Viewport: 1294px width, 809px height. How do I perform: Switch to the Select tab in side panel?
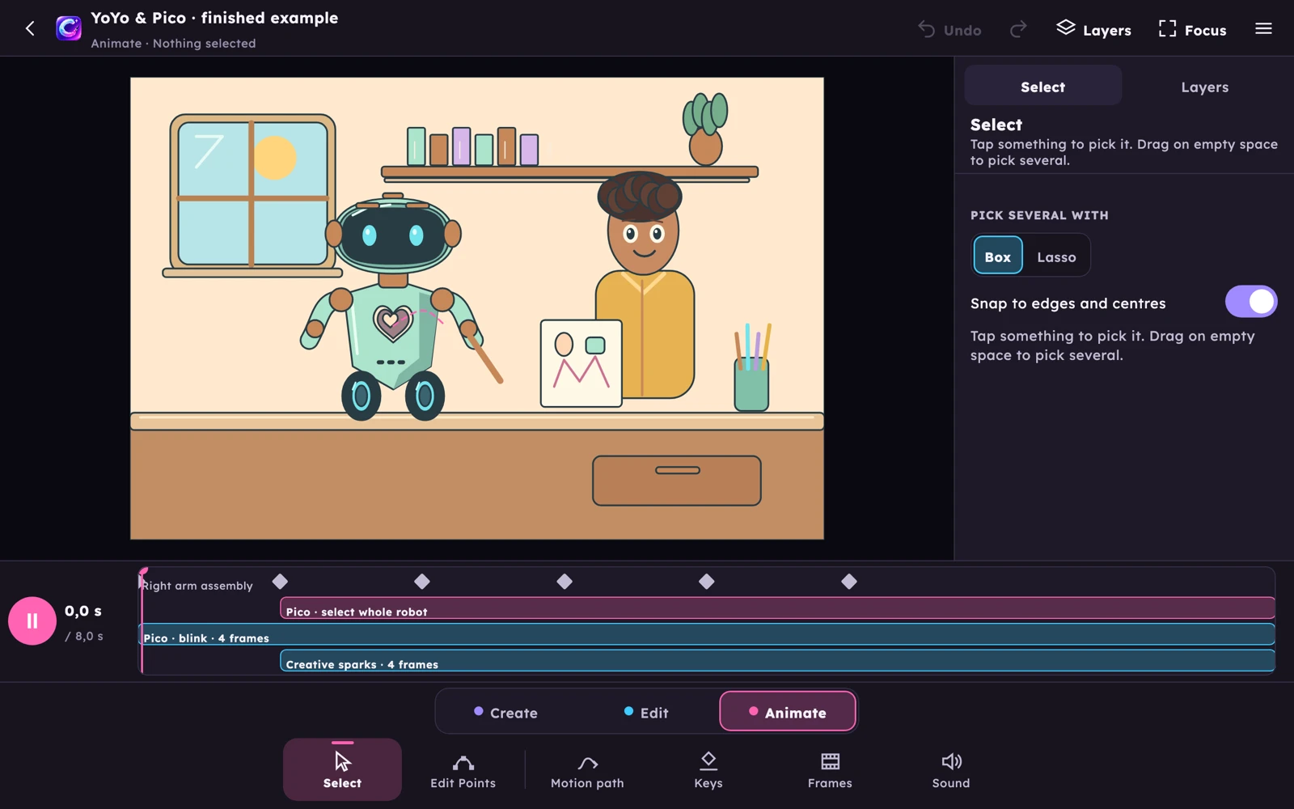coord(1042,86)
